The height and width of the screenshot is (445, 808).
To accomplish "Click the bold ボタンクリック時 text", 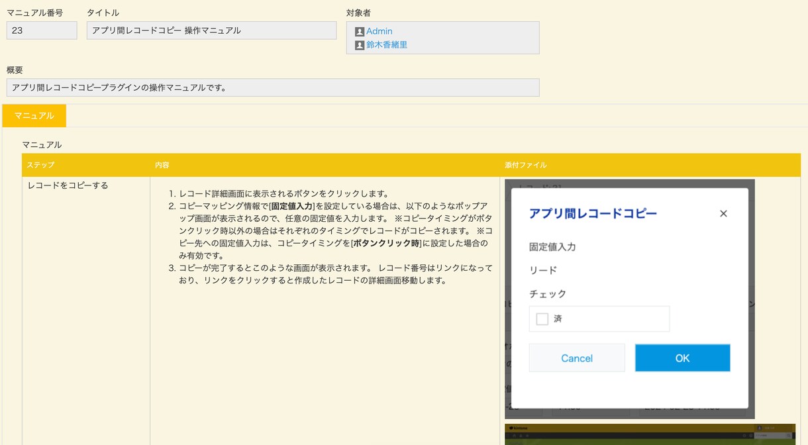I will tap(387, 243).
